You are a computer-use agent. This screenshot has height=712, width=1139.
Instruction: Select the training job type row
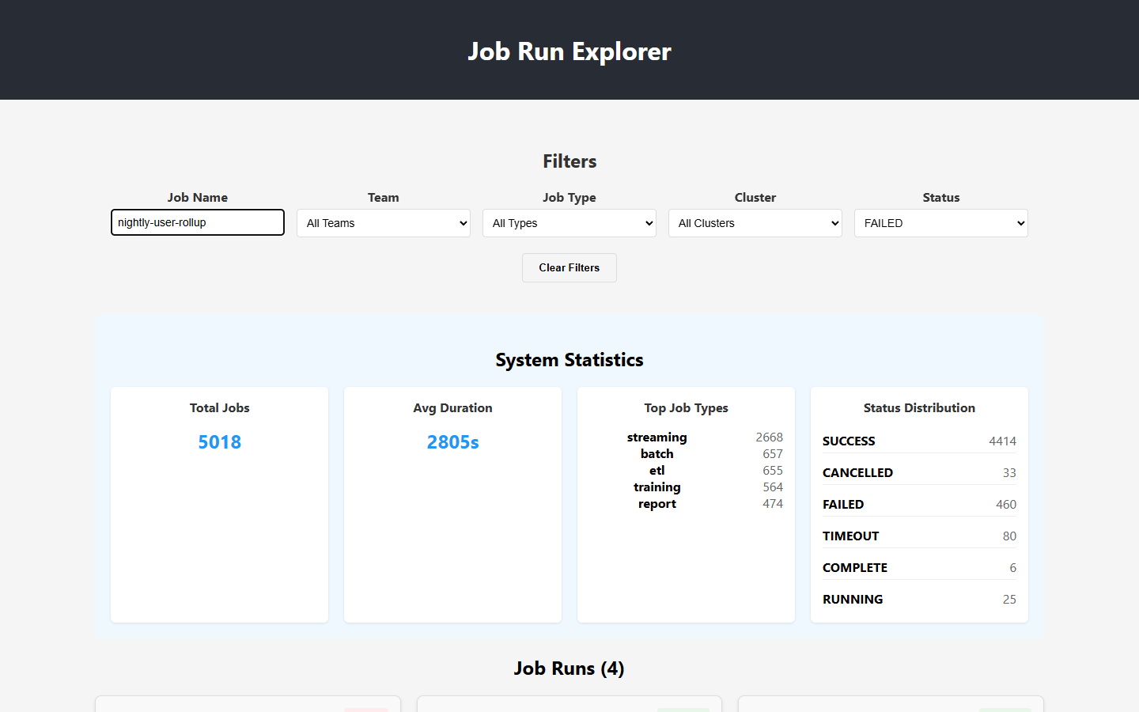tap(686, 487)
